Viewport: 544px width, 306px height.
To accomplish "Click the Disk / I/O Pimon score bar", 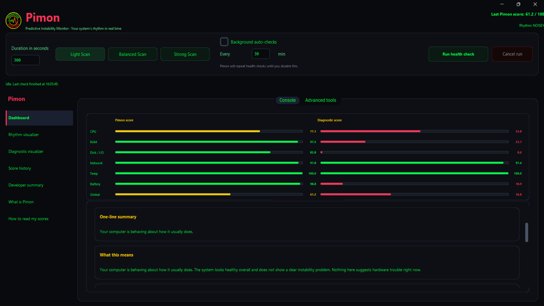I will [x=209, y=152].
